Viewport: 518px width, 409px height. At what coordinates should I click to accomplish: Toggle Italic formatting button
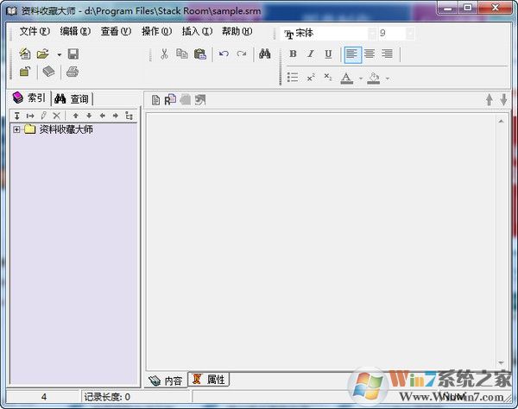pos(311,53)
